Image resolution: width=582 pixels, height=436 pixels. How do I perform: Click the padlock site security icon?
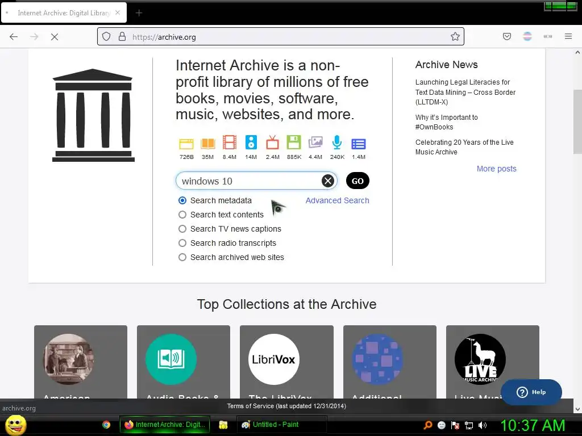tap(122, 37)
